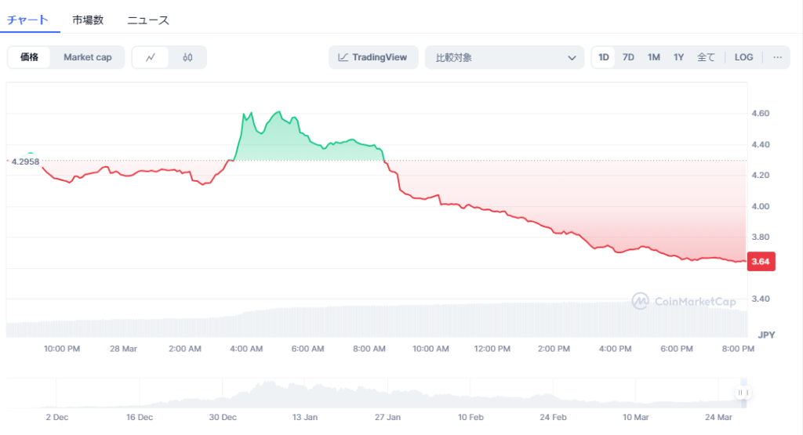Enable the LOG scale

point(743,57)
